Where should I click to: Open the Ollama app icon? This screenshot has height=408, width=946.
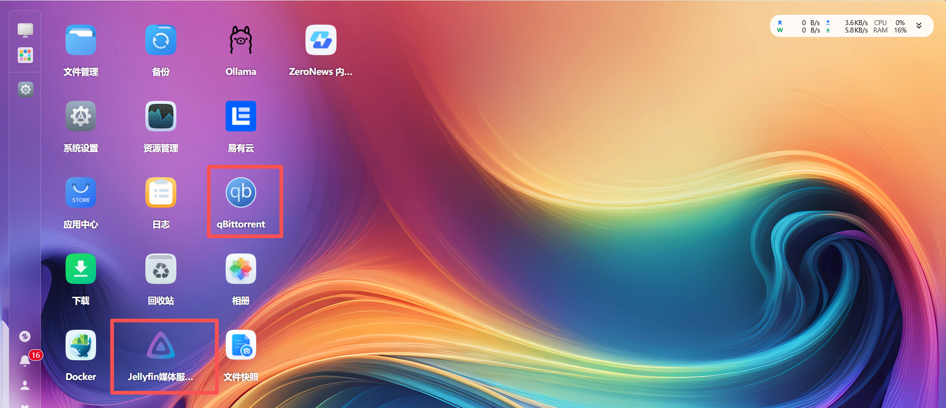(x=240, y=40)
